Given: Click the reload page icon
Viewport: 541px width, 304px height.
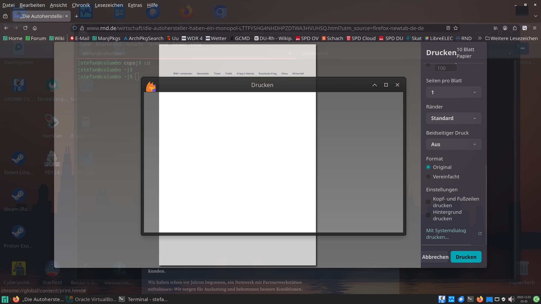Looking at the screenshot, I should coord(25,28).
